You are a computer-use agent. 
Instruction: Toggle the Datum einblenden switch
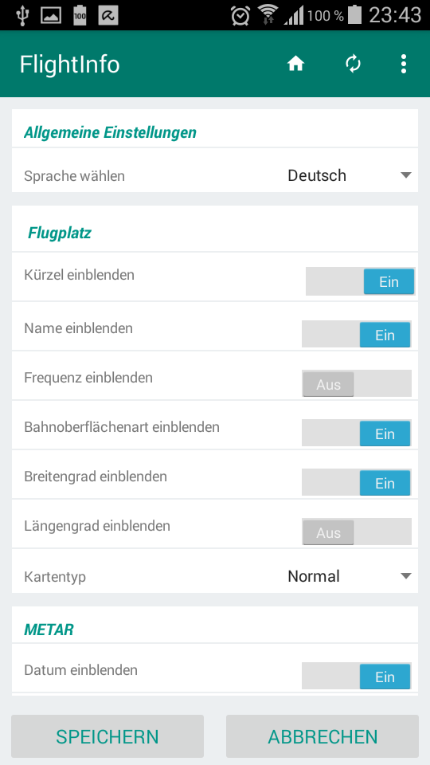coord(357,677)
